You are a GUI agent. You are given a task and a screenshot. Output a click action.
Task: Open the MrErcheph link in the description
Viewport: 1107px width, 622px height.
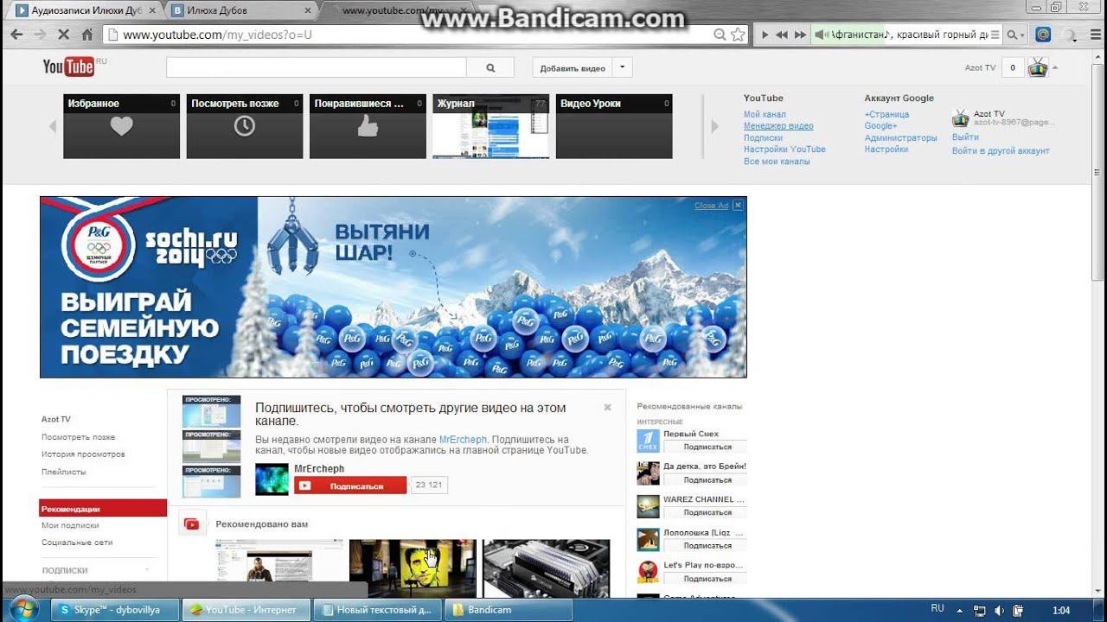point(463,440)
